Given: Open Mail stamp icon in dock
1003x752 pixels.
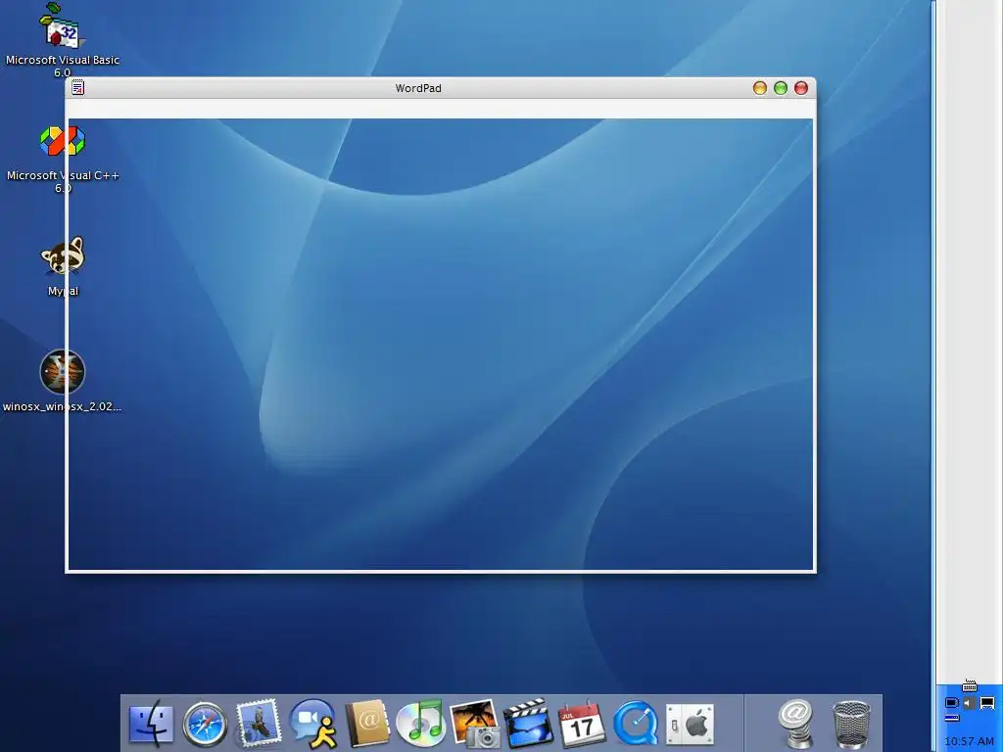Looking at the screenshot, I should pos(258,723).
